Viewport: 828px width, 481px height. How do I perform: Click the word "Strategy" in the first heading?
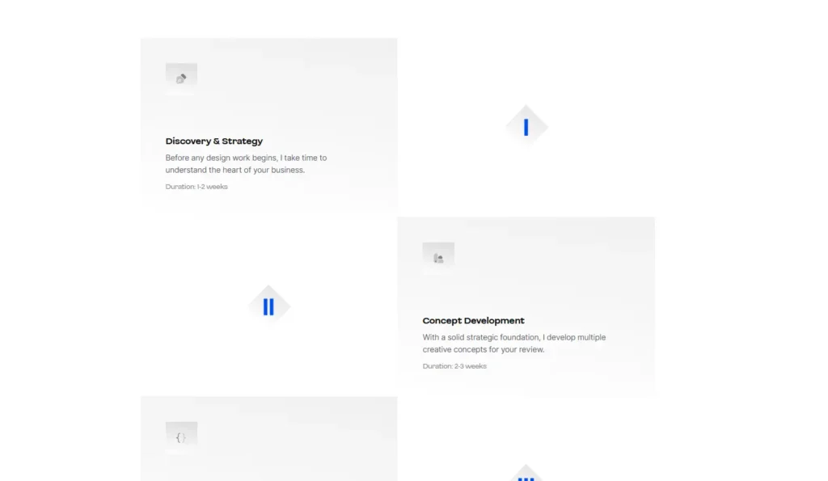[x=243, y=141]
